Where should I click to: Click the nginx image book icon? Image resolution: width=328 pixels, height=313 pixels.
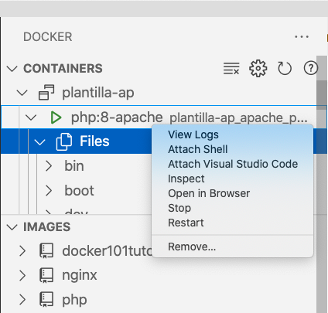[x=46, y=275]
